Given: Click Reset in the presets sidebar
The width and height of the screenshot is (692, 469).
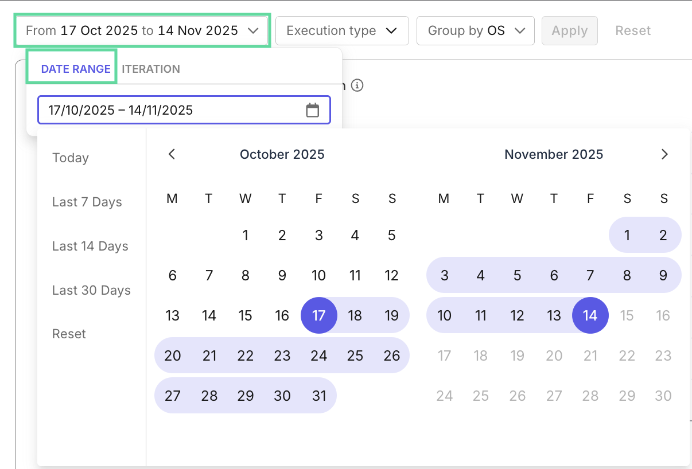Looking at the screenshot, I should tap(69, 334).
